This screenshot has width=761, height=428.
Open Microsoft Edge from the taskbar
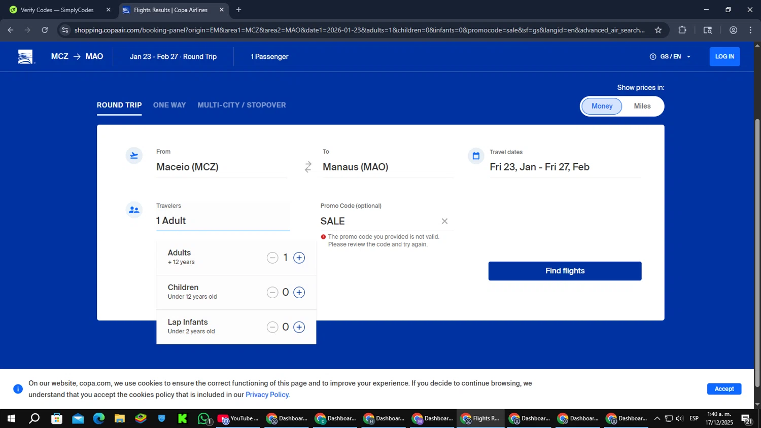point(98,418)
